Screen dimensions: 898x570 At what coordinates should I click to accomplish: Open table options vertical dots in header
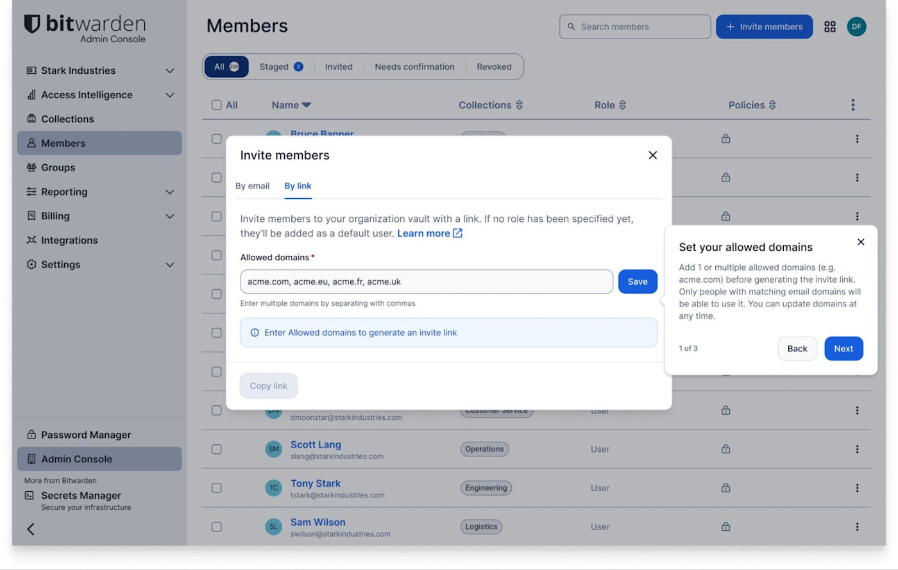(x=852, y=105)
